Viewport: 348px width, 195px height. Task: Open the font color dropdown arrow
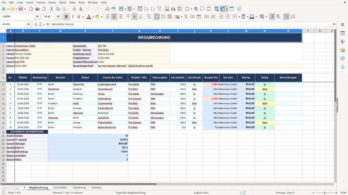click(93, 17)
